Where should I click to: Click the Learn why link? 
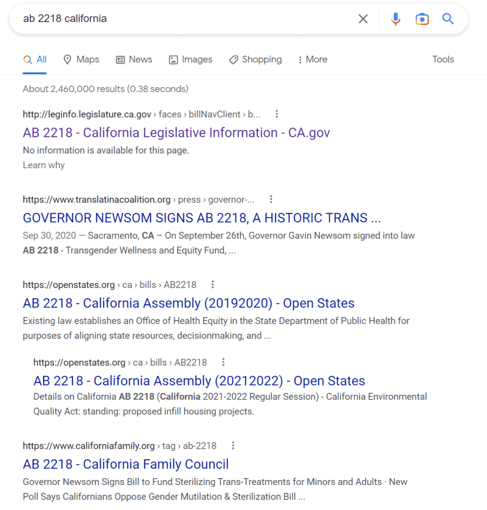(x=44, y=165)
